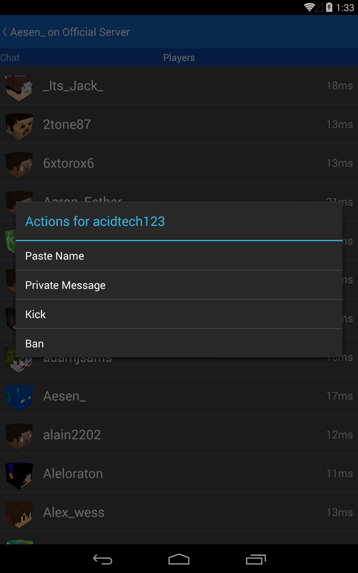The width and height of the screenshot is (358, 573).
Task: Switch to the Chat tab
Action: (x=10, y=58)
